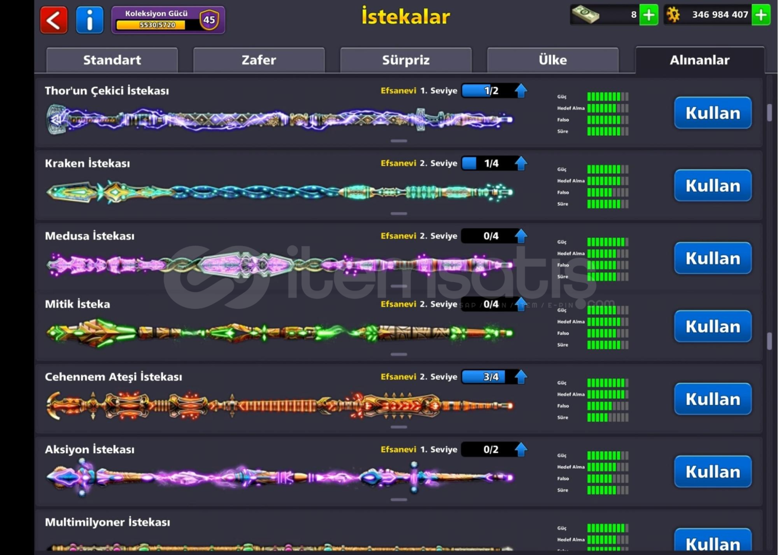Click Kullan for Medusa İstekası
Screen dimensions: 778x555
713,258
